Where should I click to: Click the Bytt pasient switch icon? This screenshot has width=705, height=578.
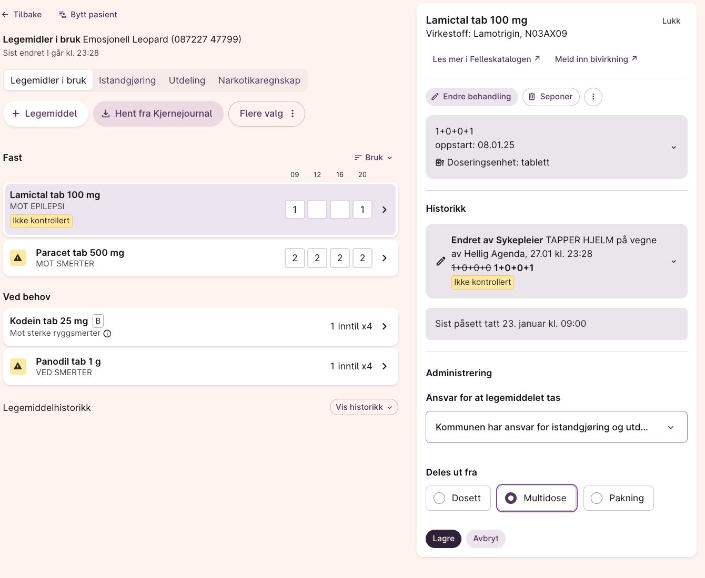point(63,15)
